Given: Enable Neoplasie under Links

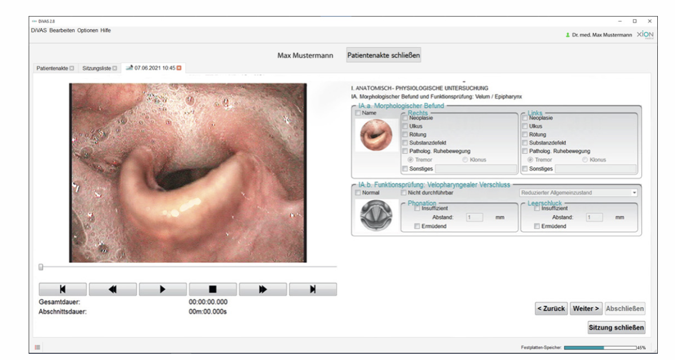Looking at the screenshot, I should pos(525,118).
